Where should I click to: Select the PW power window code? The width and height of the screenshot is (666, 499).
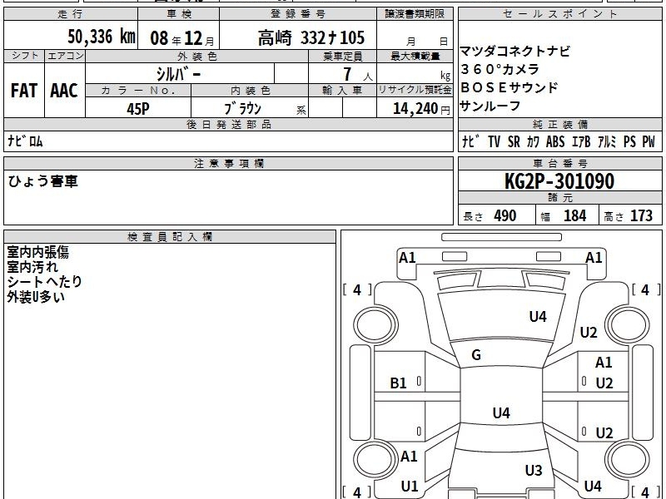coord(649,141)
